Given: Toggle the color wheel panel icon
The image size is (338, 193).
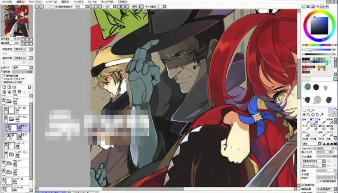Looking at the screenshot, I should pos(304,7).
